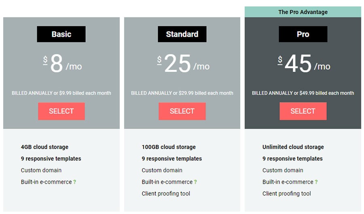Image resolution: width=364 pixels, height=214 pixels.
Task: Select the Basic plan
Action: coord(61,111)
